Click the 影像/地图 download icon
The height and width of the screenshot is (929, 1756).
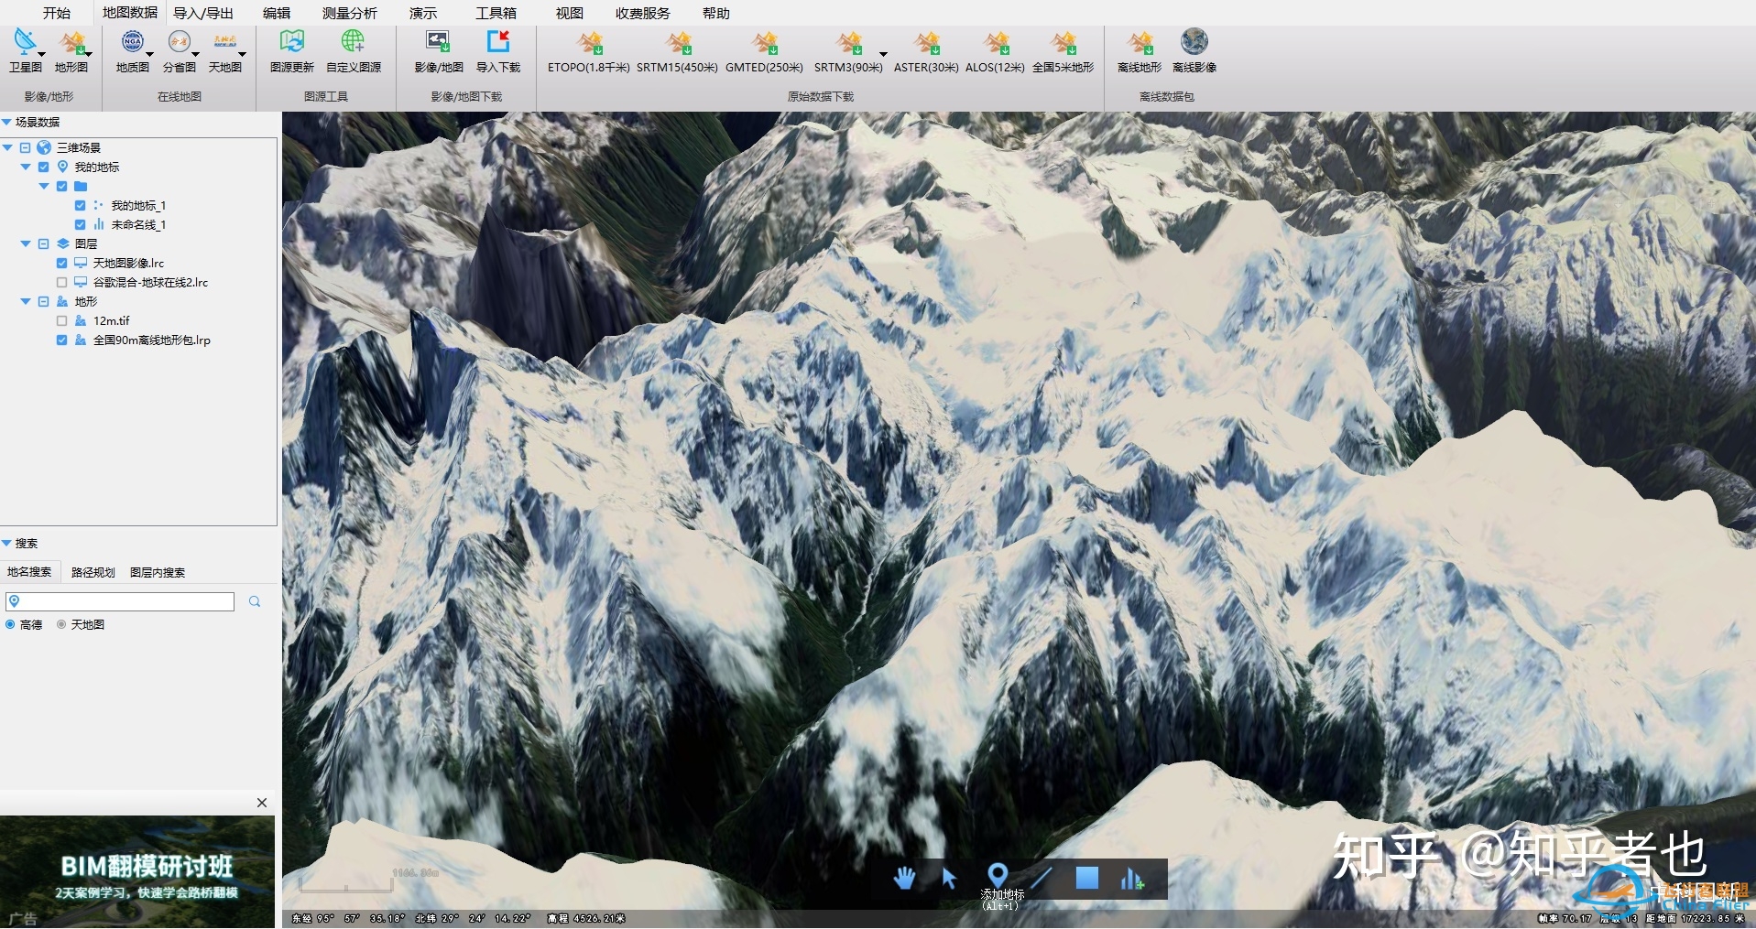pos(438,43)
